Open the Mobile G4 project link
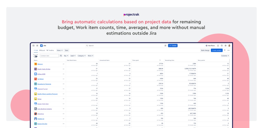 [x=41, y=119]
